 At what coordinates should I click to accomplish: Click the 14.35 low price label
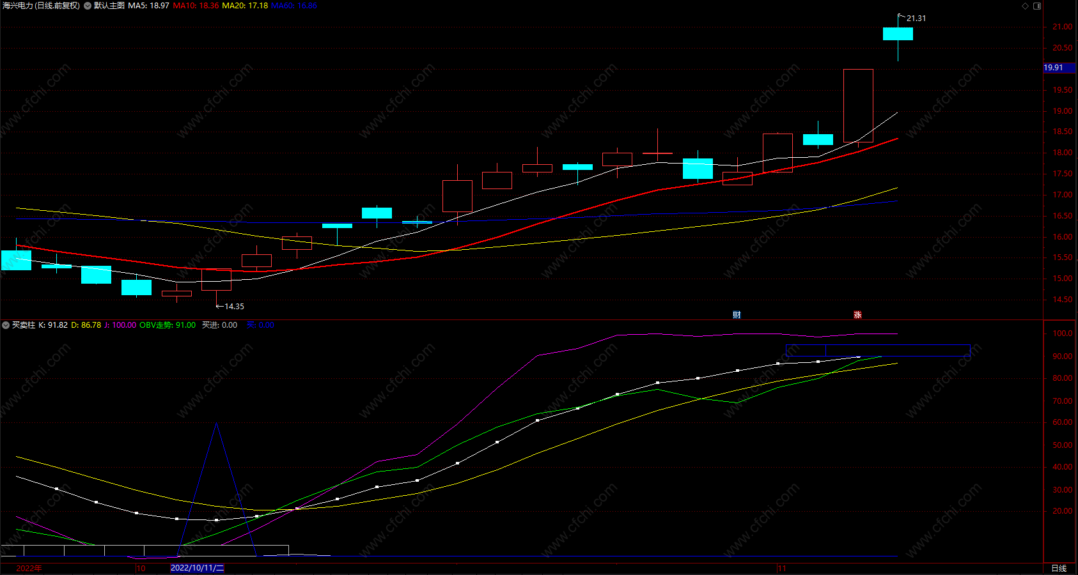[234, 307]
